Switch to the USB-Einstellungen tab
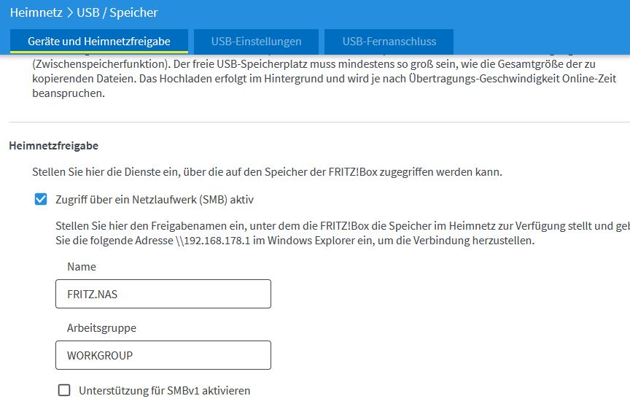Viewport: 630px width, 420px height. 256,41
